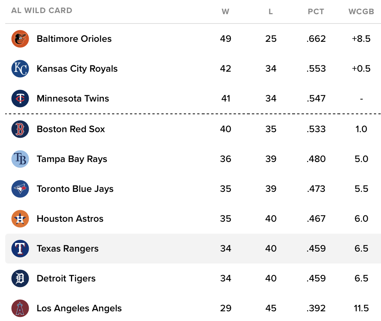This screenshot has height=321, width=381.
Task: Sort standings by W column header
Action: (225, 12)
